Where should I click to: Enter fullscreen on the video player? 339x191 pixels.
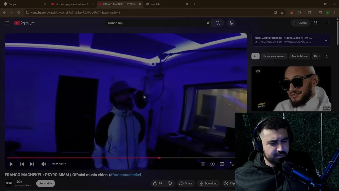[231, 164]
